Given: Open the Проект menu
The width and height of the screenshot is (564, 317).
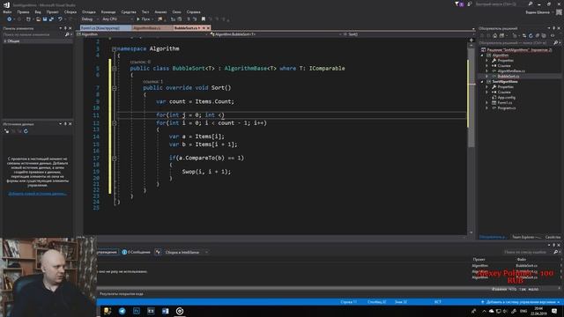Looking at the screenshot, I should click(x=52, y=11).
